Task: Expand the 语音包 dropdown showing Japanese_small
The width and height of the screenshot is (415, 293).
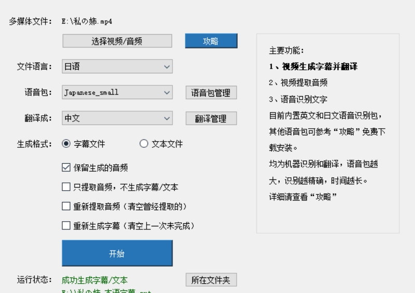Action: pyautogui.click(x=117, y=92)
